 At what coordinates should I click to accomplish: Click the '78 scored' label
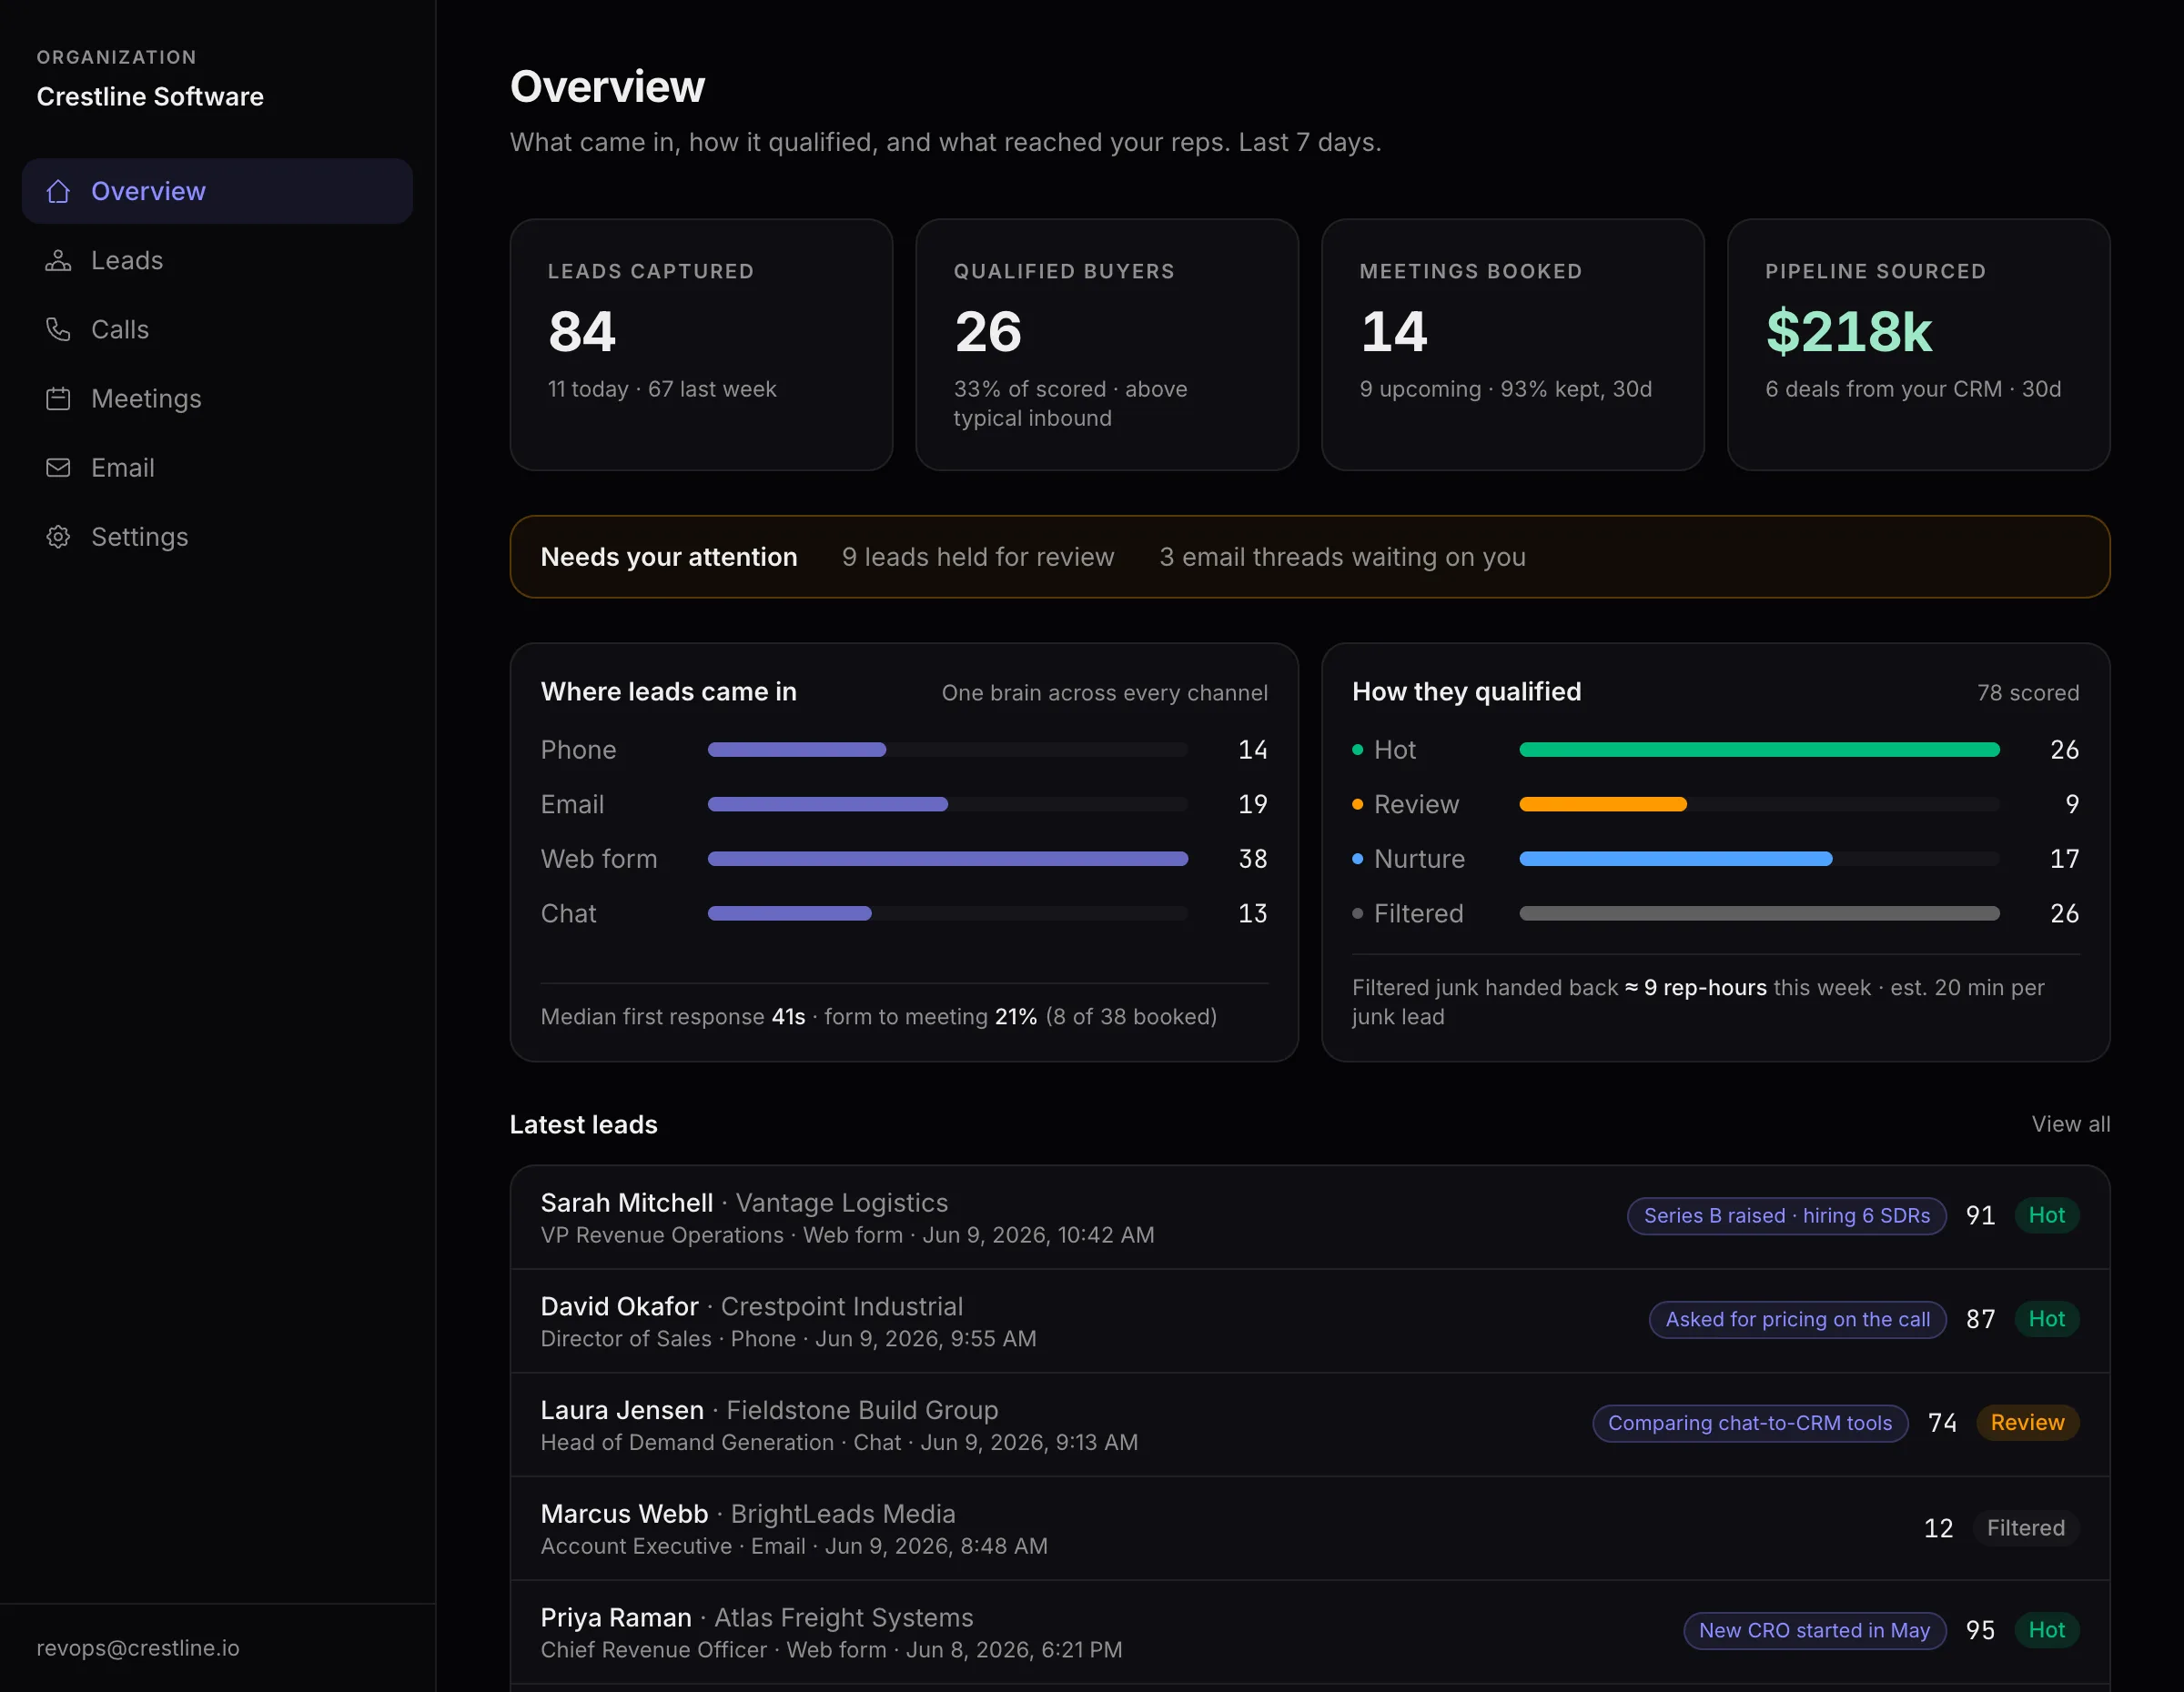[2027, 692]
